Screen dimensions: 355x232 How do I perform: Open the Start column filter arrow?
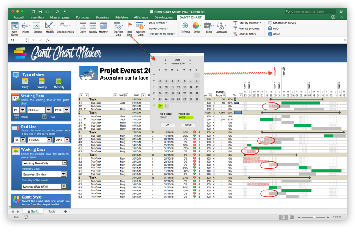(143, 95)
